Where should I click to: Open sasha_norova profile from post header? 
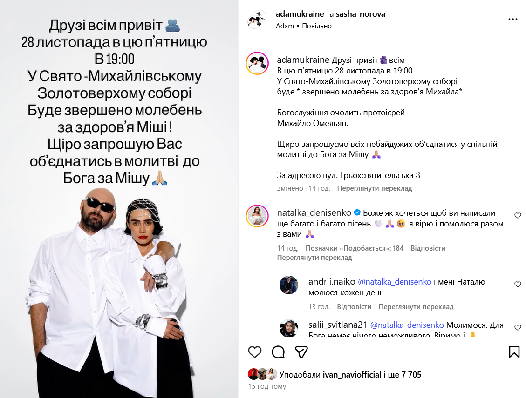pyautogui.click(x=360, y=14)
